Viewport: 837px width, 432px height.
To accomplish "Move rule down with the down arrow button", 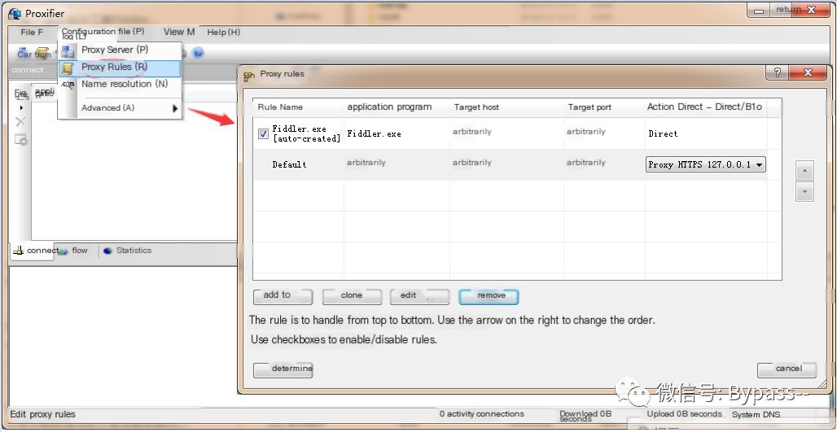I will [x=804, y=191].
